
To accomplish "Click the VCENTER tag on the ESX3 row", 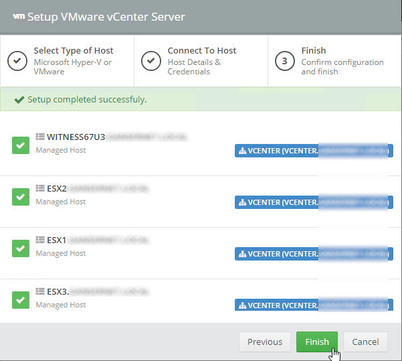I will [314, 305].
